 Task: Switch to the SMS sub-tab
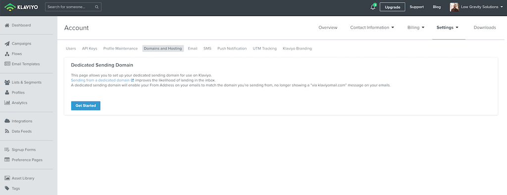(x=207, y=49)
